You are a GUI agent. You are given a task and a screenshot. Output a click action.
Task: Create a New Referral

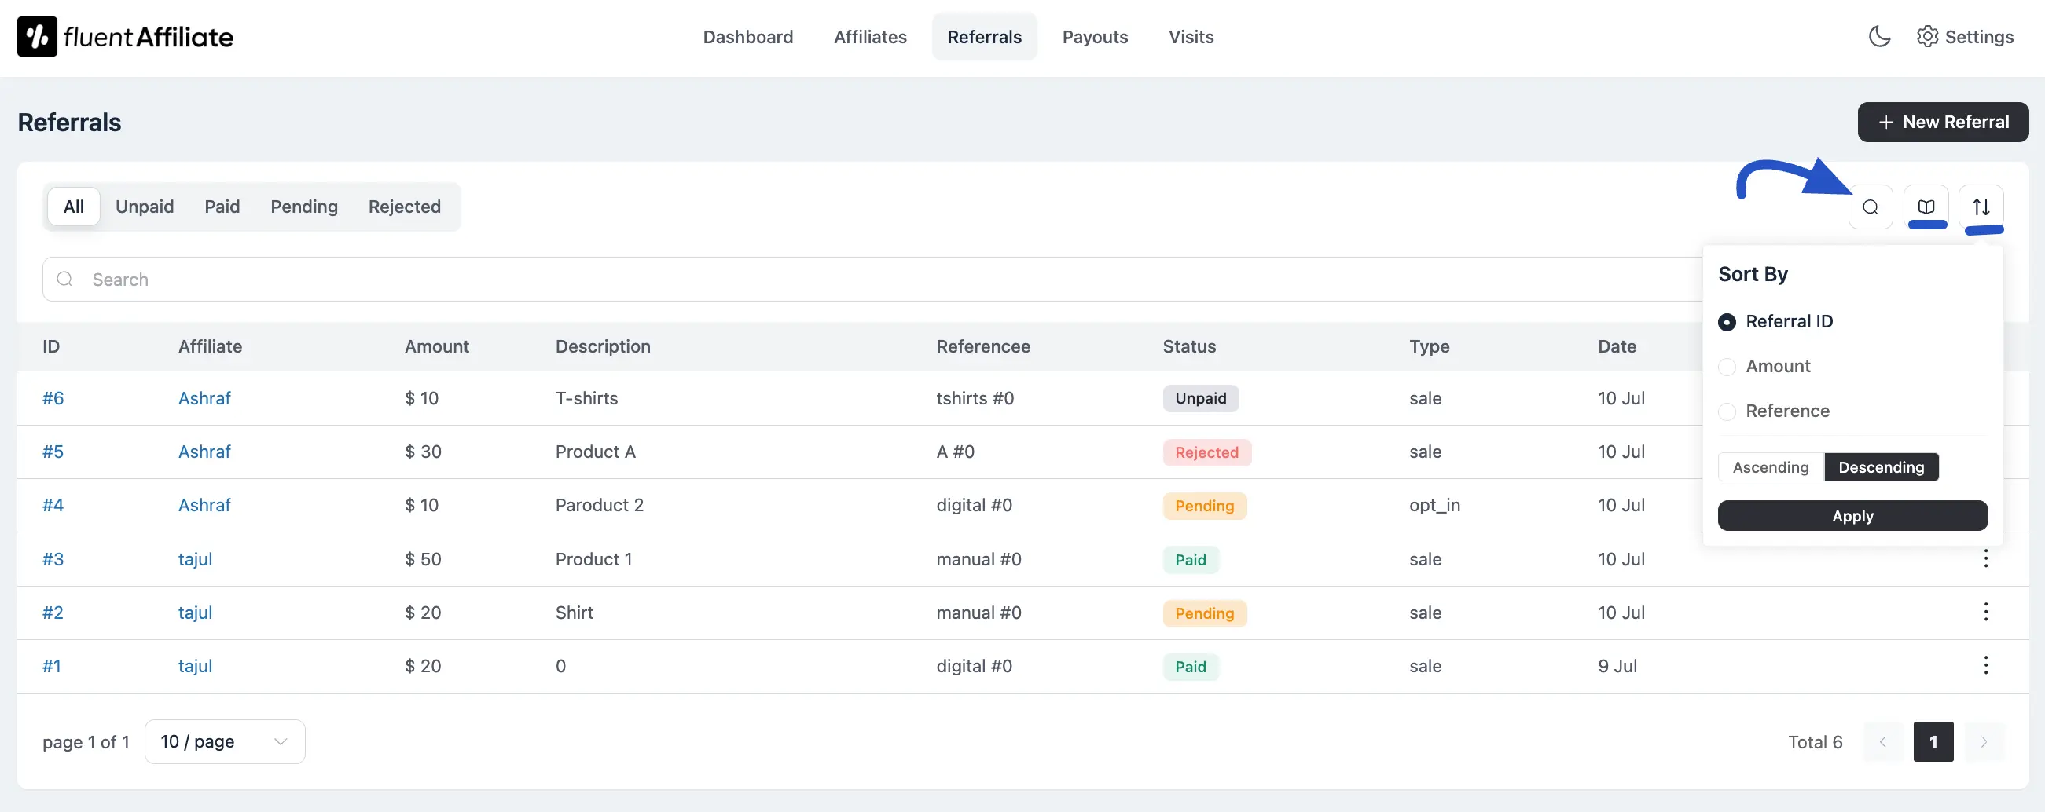click(1944, 121)
